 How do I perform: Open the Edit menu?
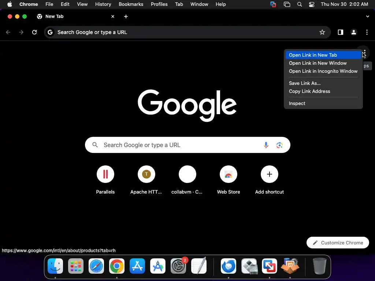(65, 4)
